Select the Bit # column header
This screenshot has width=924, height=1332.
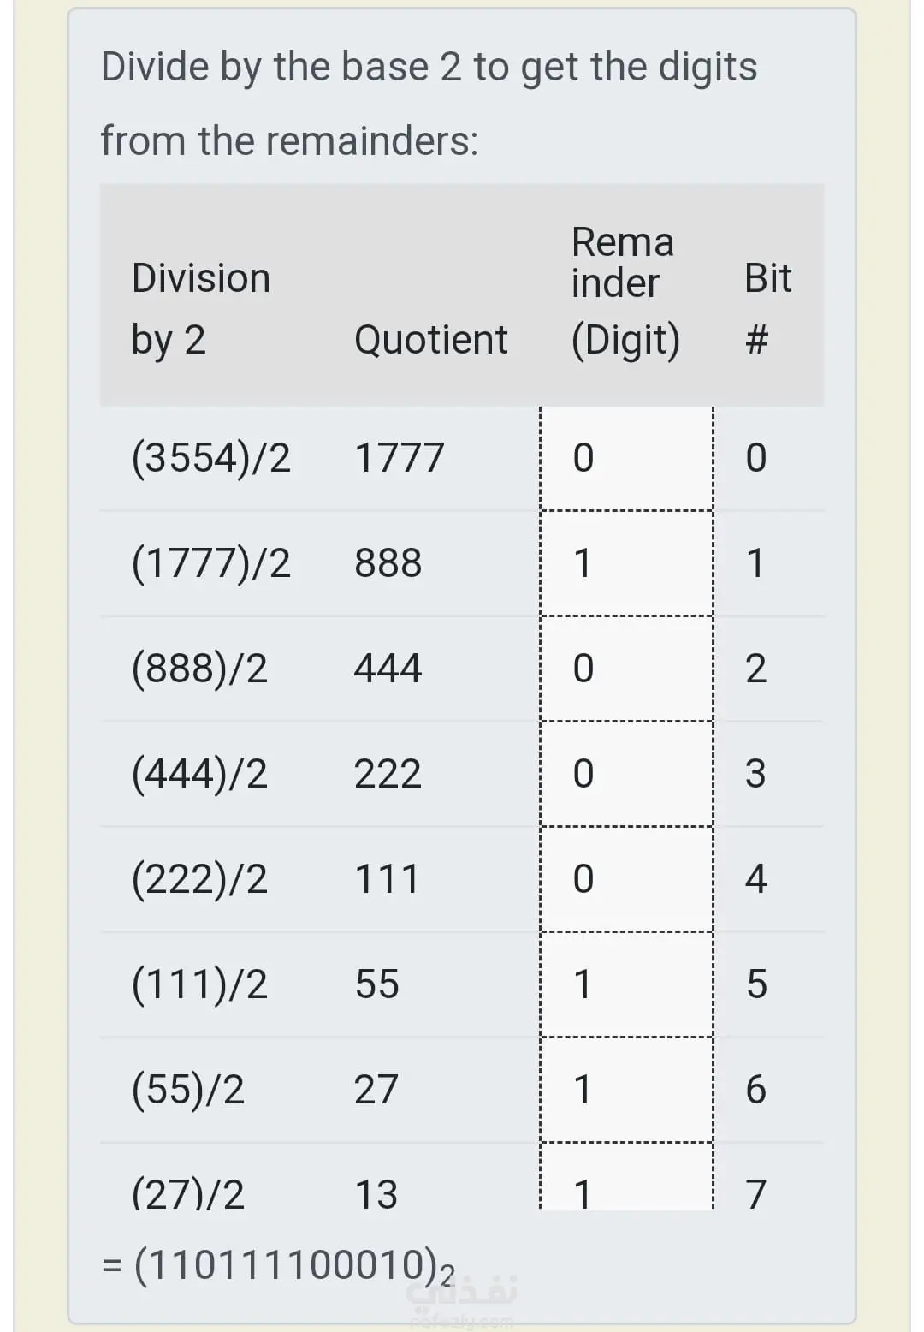pos(767,308)
